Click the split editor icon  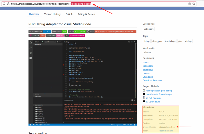pos(129,42)
